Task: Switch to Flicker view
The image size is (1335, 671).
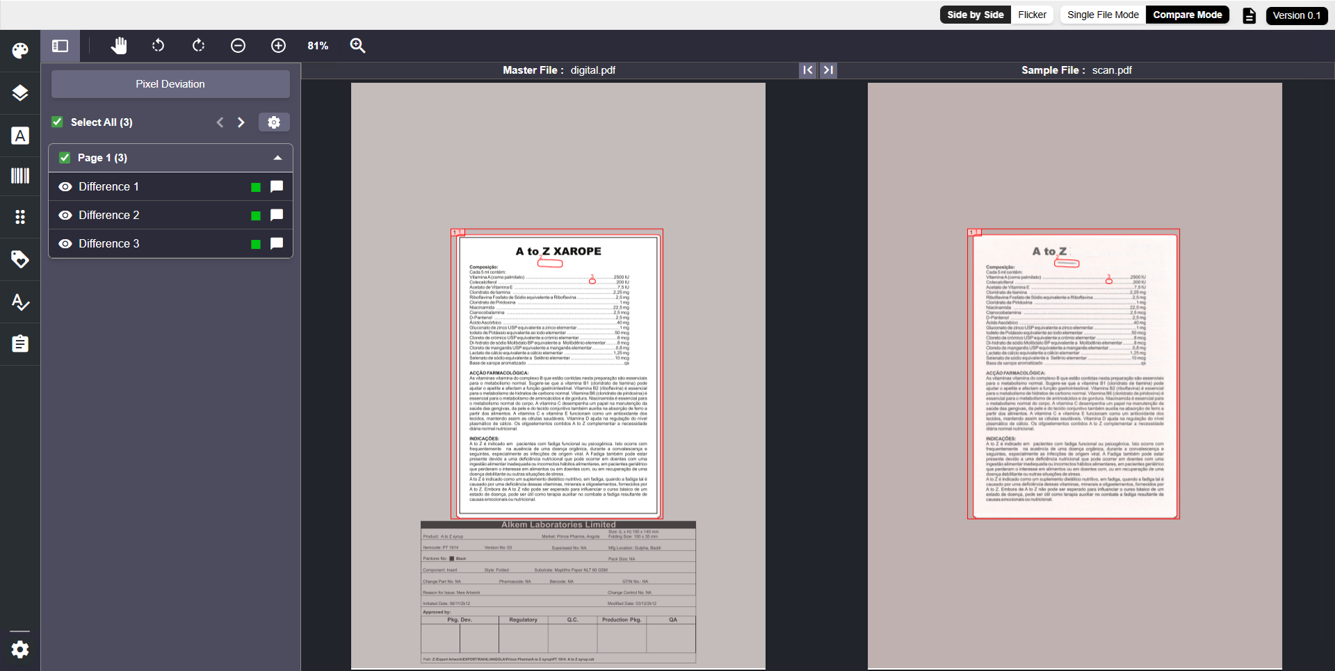Action: pos(1032,15)
